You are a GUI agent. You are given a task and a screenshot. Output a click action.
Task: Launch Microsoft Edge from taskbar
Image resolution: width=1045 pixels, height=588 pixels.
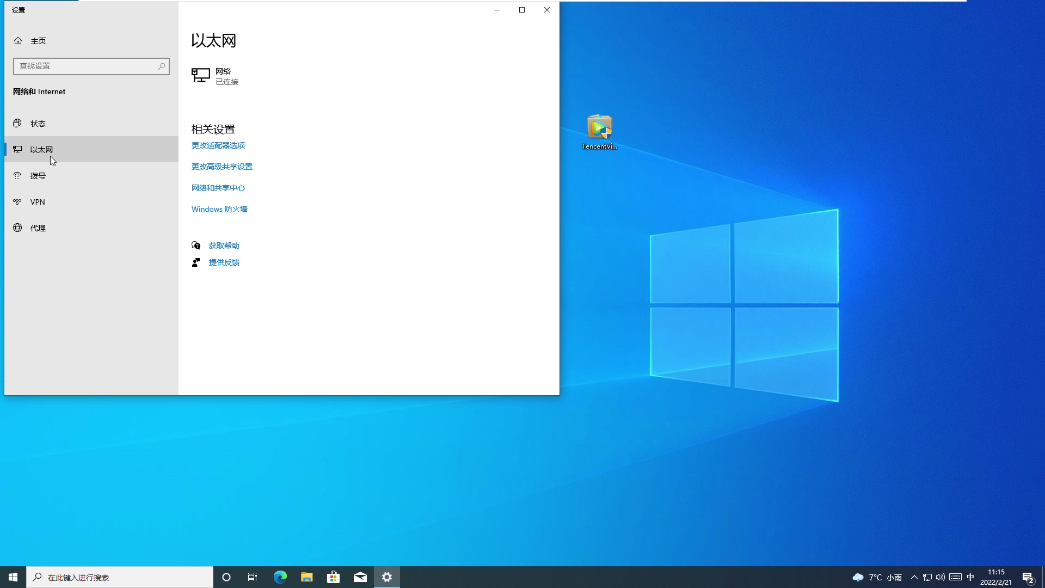[x=280, y=577]
